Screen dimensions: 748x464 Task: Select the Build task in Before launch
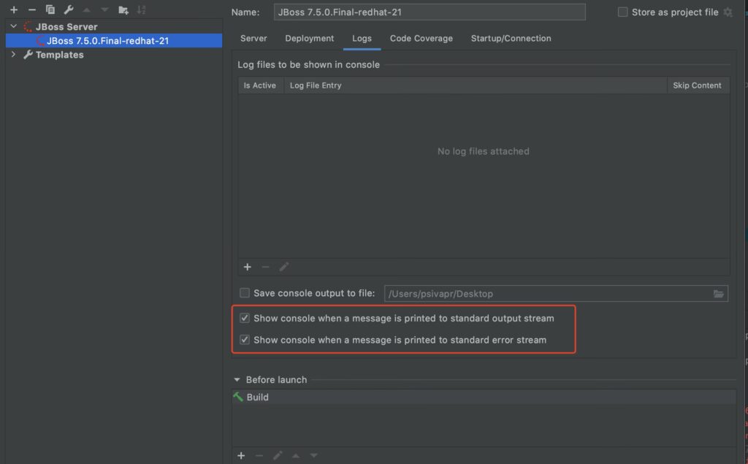(x=257, y=398)
